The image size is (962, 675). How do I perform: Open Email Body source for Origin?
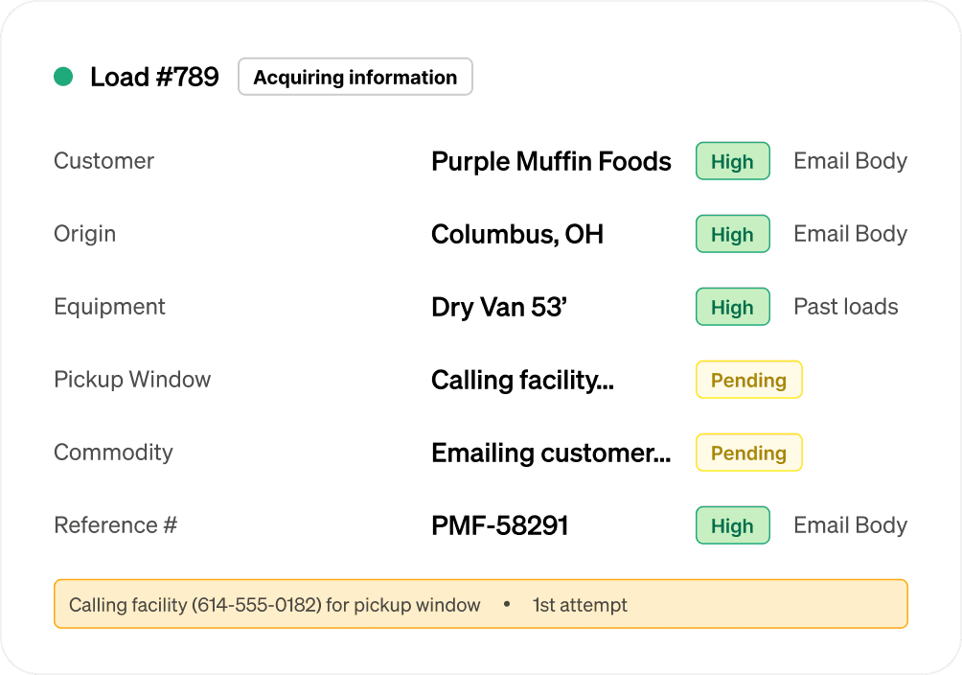tap(850, 234)
